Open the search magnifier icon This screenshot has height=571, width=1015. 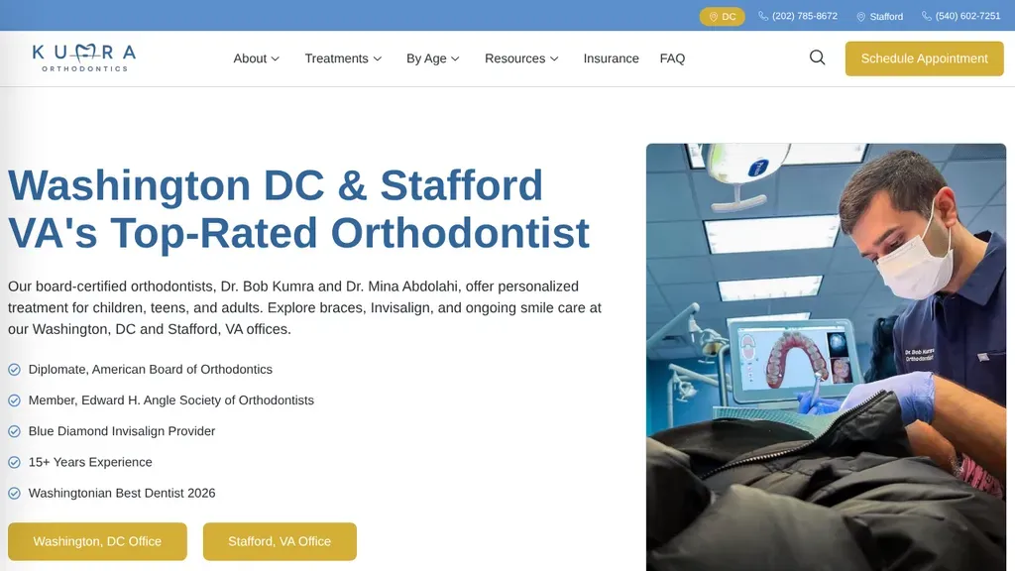(817, 57)
